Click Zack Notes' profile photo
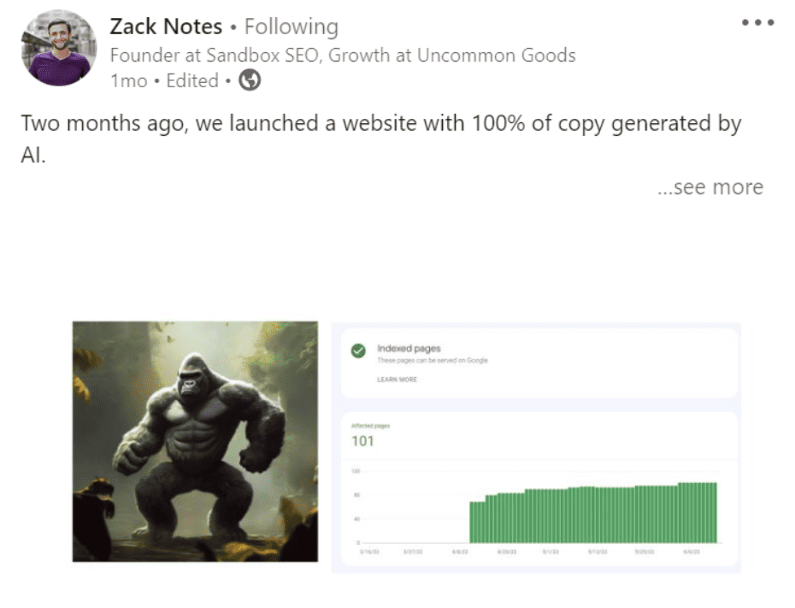 tap(59, 48)
